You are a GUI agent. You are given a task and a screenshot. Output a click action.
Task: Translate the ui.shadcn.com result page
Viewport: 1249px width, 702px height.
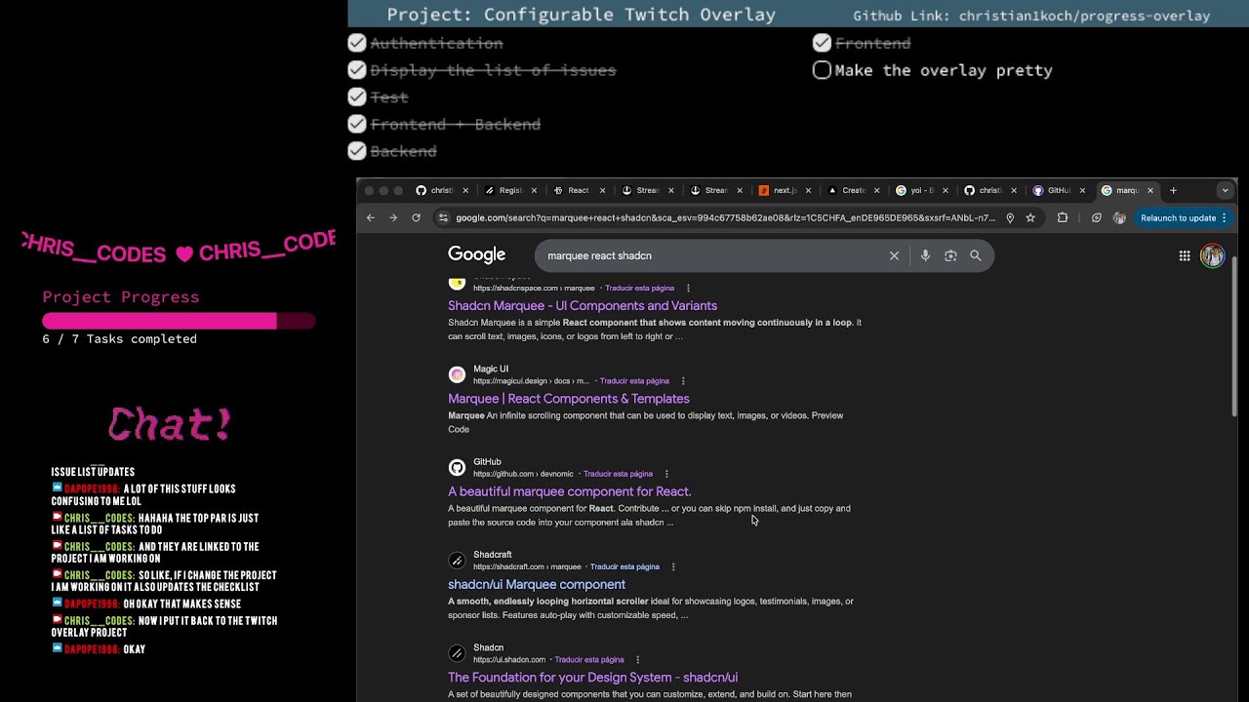[x=589, y=660]
